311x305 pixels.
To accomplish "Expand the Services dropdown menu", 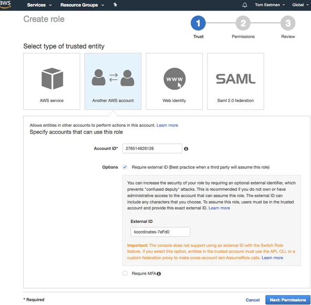I will 39,5.
